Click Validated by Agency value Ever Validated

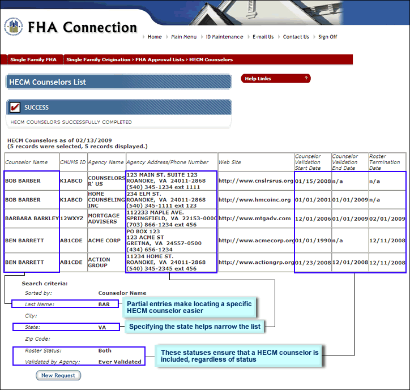click(119, 362)
